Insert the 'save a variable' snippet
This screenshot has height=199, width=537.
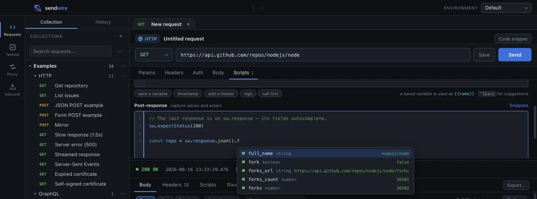point(153,94)
